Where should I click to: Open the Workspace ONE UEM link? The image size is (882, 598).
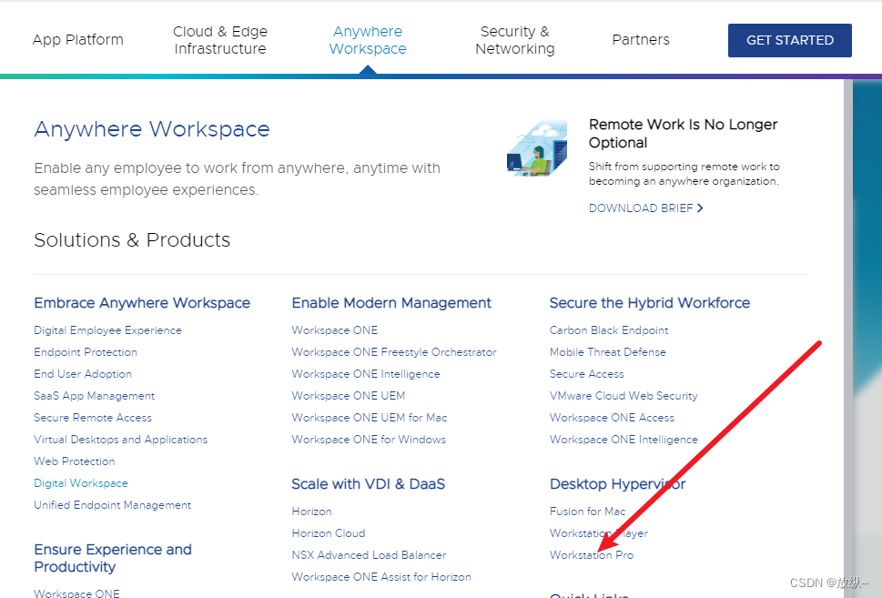click(x=349, y=396)
